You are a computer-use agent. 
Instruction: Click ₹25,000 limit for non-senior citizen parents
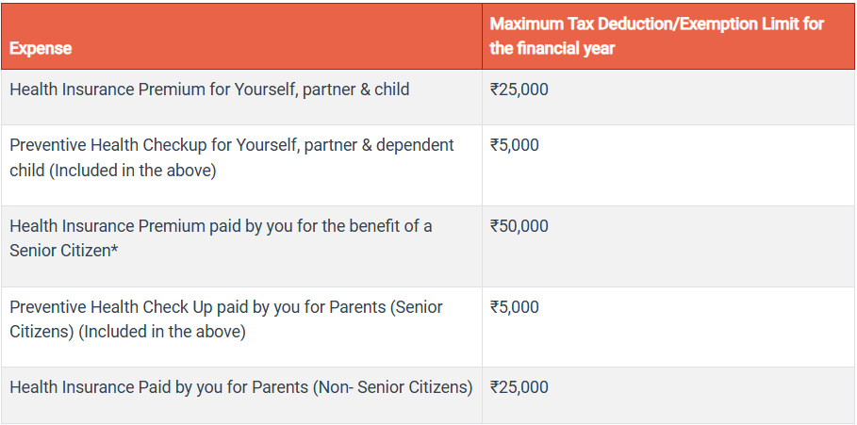pos(519,387)
